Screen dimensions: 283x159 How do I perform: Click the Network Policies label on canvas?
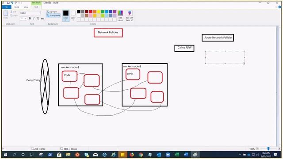coord(108,32)
